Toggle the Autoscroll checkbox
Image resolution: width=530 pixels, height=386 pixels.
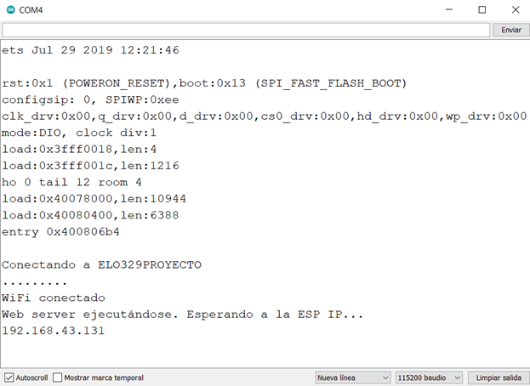[x=9, y=377]
